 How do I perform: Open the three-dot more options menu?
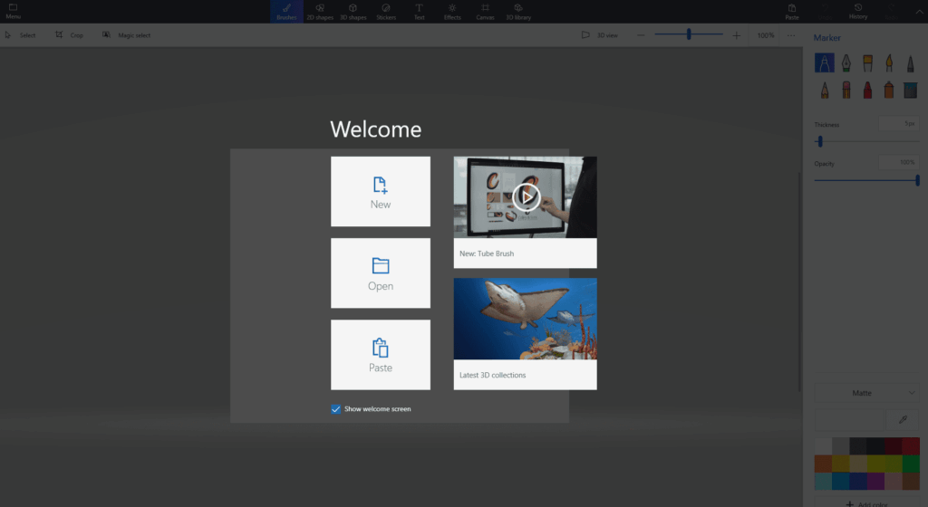coord(791,35)
